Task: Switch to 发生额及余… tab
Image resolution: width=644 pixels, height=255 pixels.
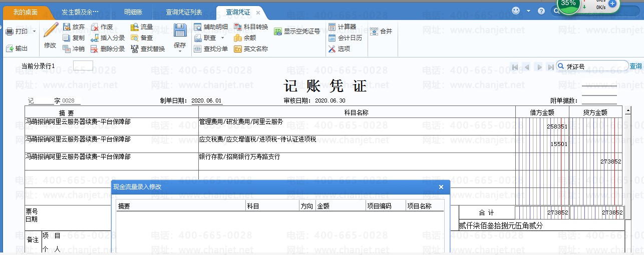Action: coord(80,12)
